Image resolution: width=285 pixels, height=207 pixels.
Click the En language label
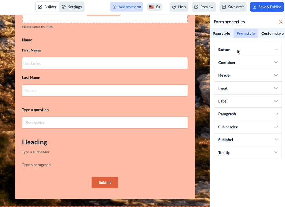(x=158, y=7)
